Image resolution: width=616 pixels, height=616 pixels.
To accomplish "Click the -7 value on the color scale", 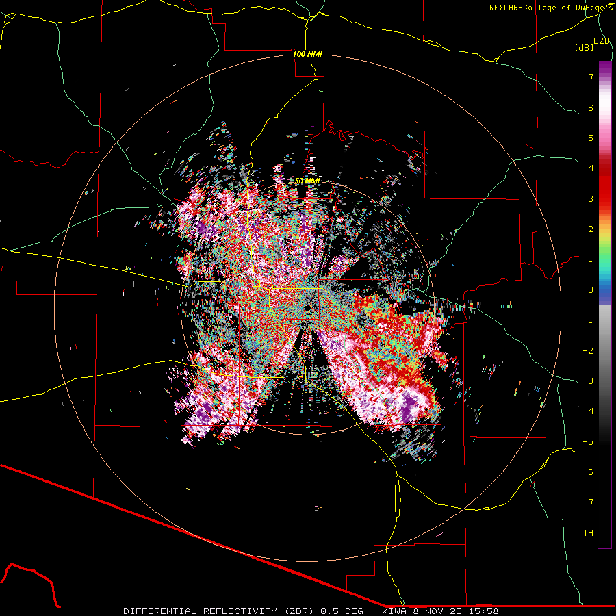I will tap(588, 502).
